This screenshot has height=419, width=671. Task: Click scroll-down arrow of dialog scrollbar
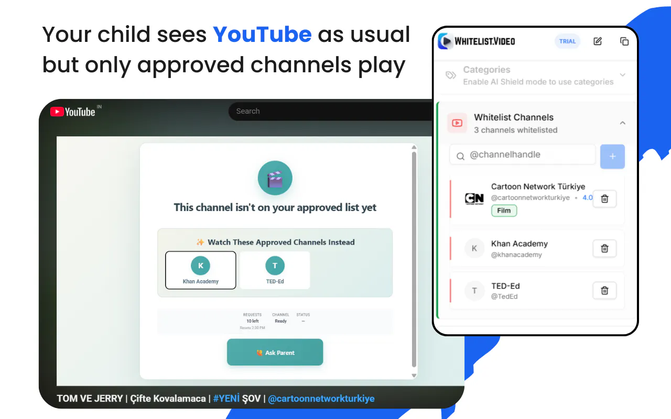(x=414, y=375)
